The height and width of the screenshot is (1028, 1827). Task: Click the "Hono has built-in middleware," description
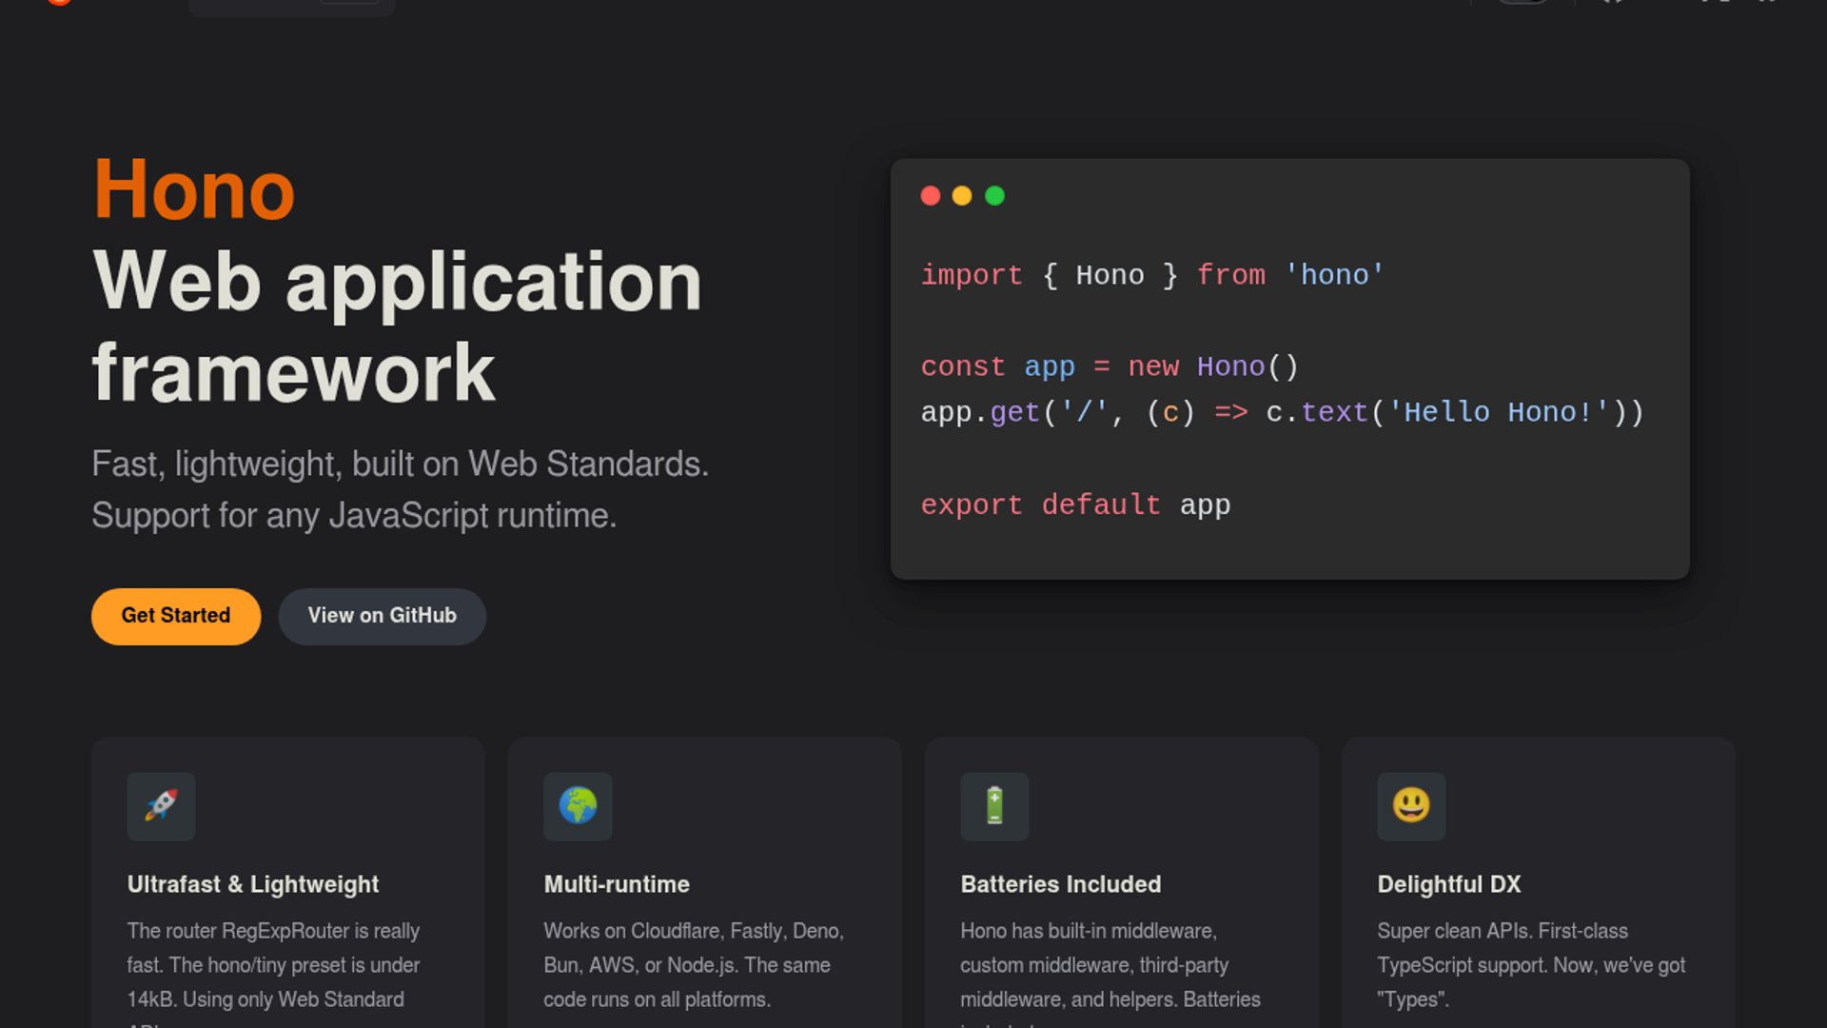(1089, 931)
